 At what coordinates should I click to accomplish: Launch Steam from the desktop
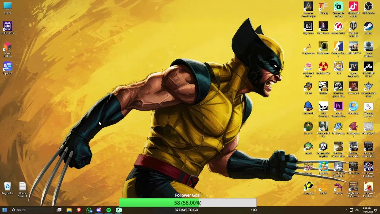pyautogui.click(x=368, y=28)
